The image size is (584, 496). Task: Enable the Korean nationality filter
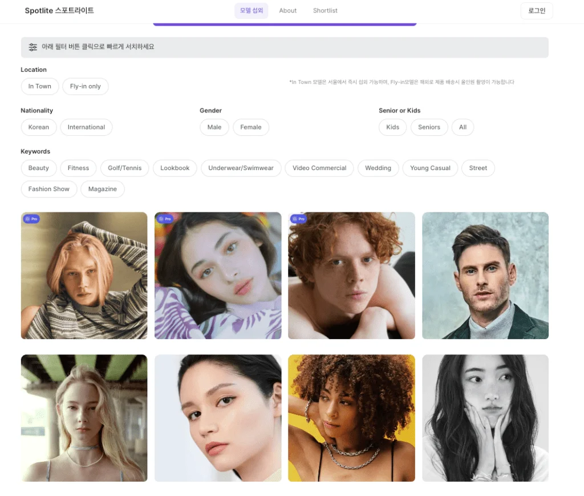[x=39, y=127]
